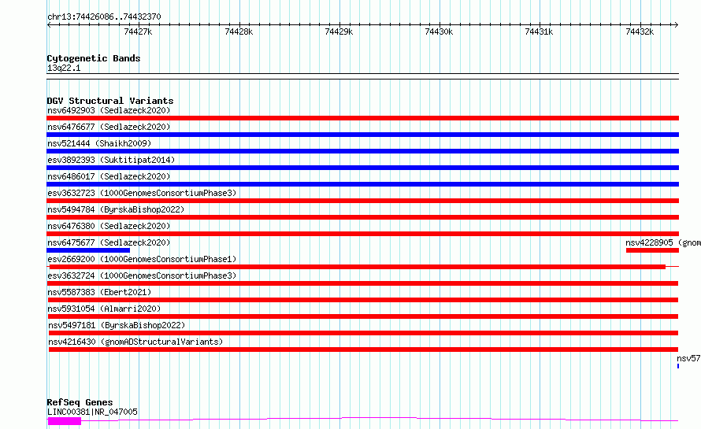Open the nsv6476380 (Sedlazeck2020) variant
Screen dimensions: 701x429
(x=109, y=226)
